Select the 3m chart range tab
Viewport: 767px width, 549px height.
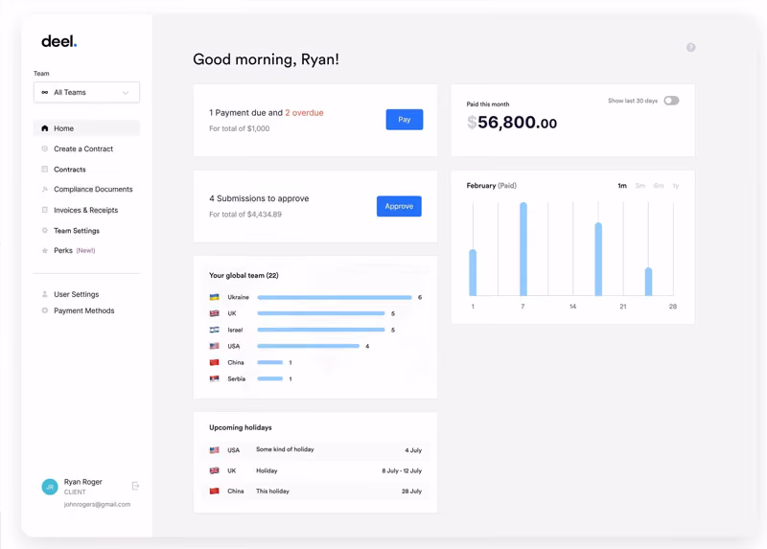point(639,186)
